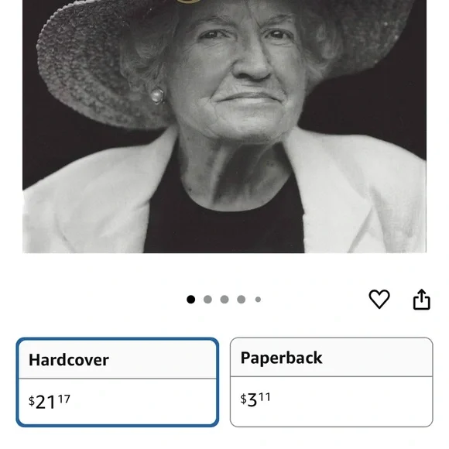The image size is (449, 449).
Task: Tap the pearl earring in cover photo
Action: point(157,96)
